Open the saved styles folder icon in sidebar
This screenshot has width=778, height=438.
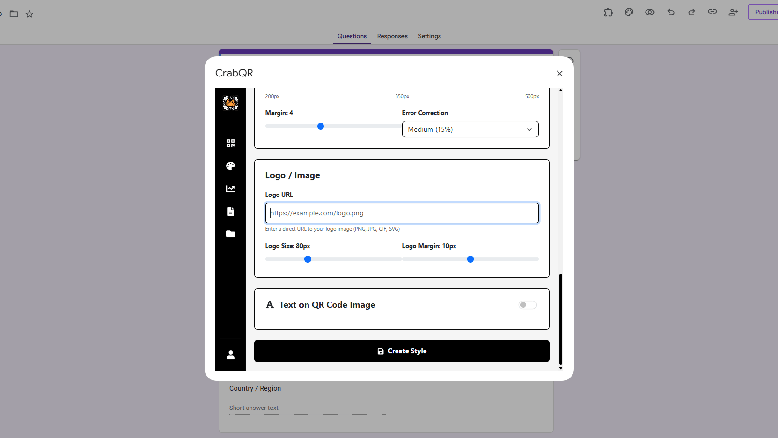(x=230, y=234)
